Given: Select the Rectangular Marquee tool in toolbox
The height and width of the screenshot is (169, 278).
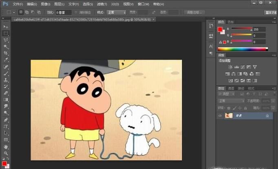Looking at the screenshot, I should tap(6, 33).
